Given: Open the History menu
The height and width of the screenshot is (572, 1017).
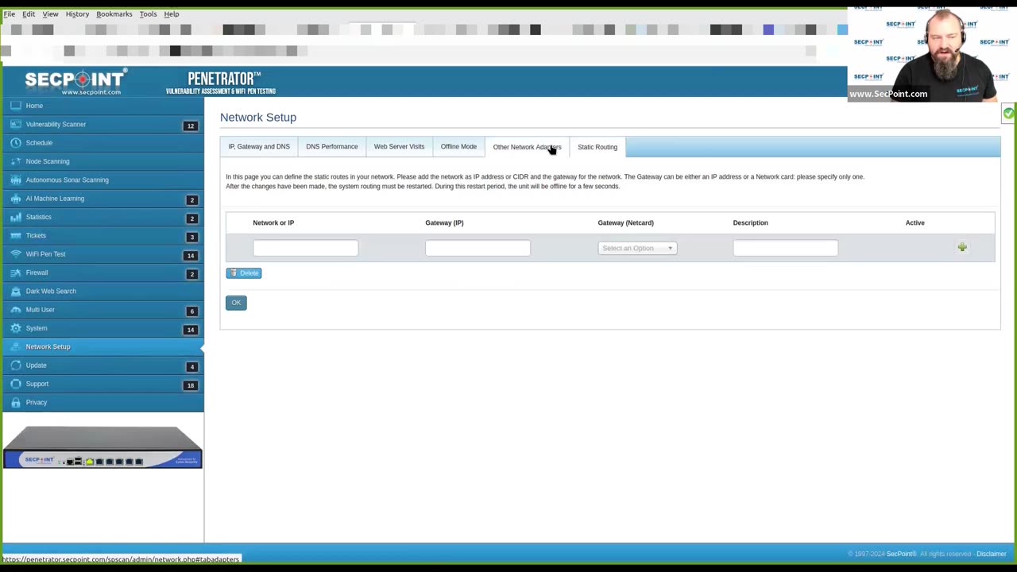Looking at the screenshot, I should click(77, 14).
